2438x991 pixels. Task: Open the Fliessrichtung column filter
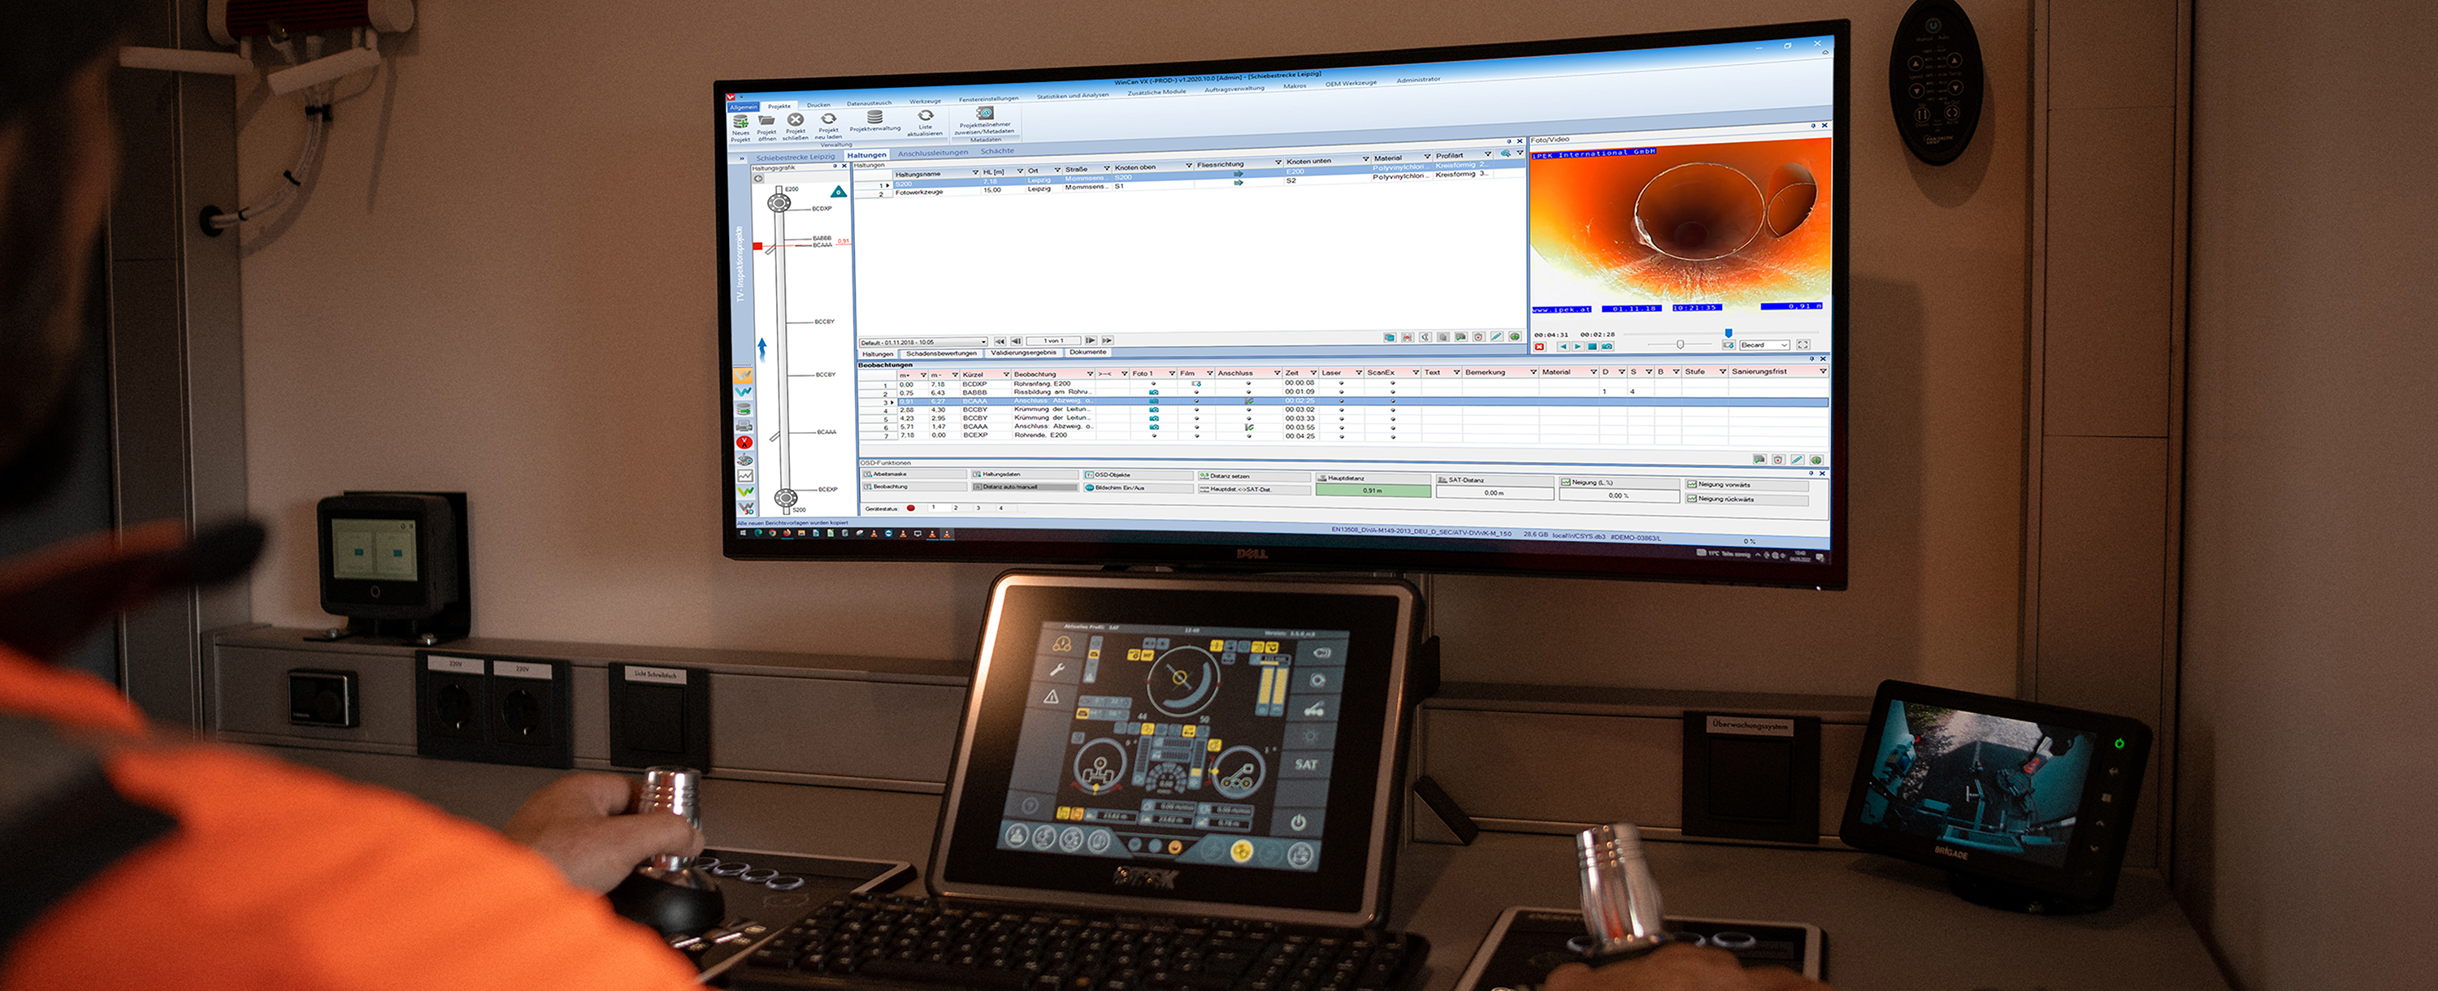tap(1278, 162)
